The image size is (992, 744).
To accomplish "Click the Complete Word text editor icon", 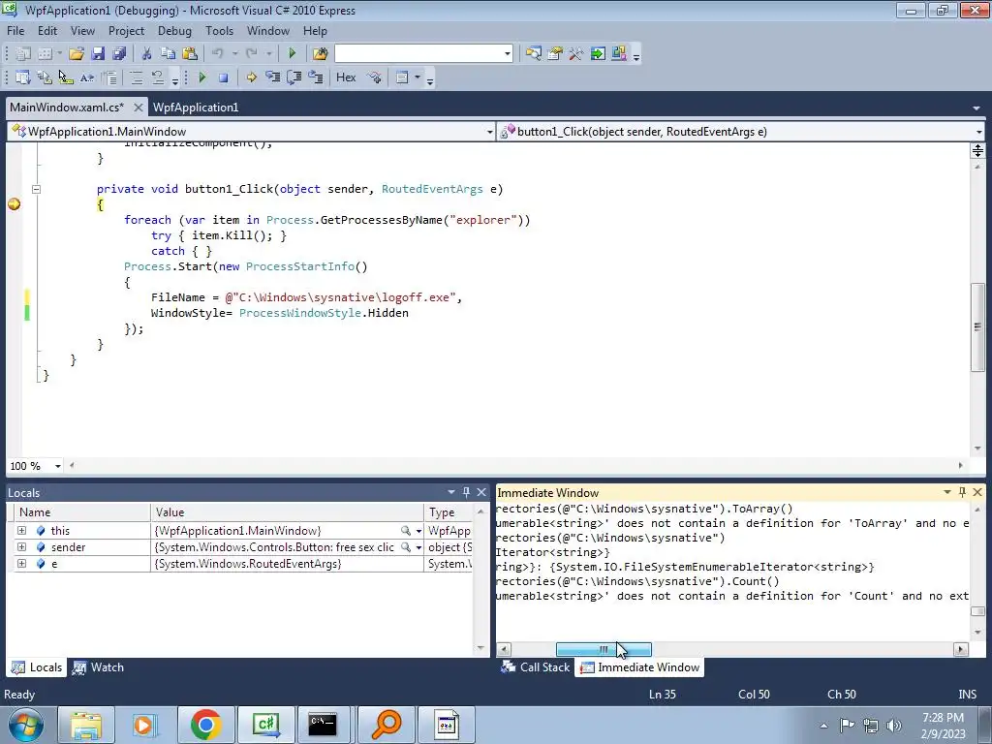I will click(86, 77).
